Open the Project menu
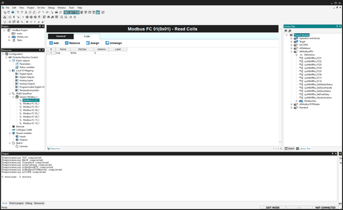The height and width of the screenshot is (210, 343). (31, 8)
